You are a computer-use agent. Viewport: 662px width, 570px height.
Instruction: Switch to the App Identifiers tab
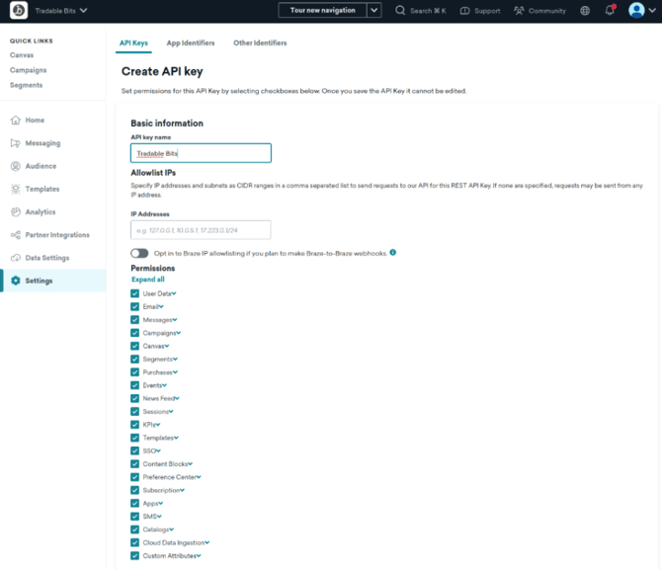[190, 43]
